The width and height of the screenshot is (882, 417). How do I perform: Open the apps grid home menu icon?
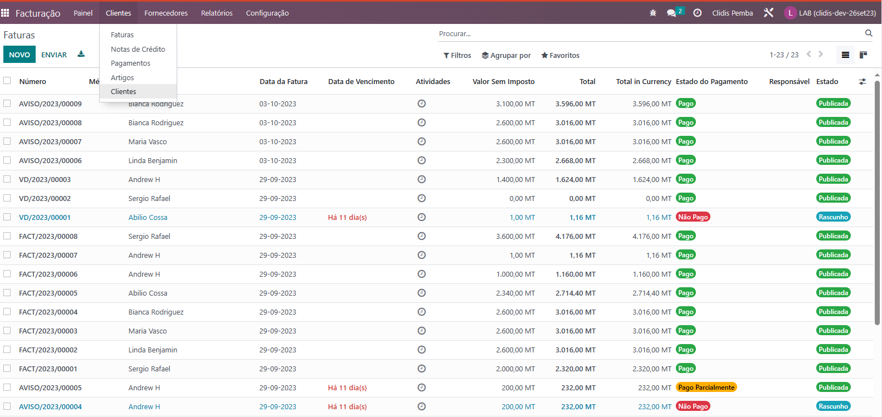5,12
